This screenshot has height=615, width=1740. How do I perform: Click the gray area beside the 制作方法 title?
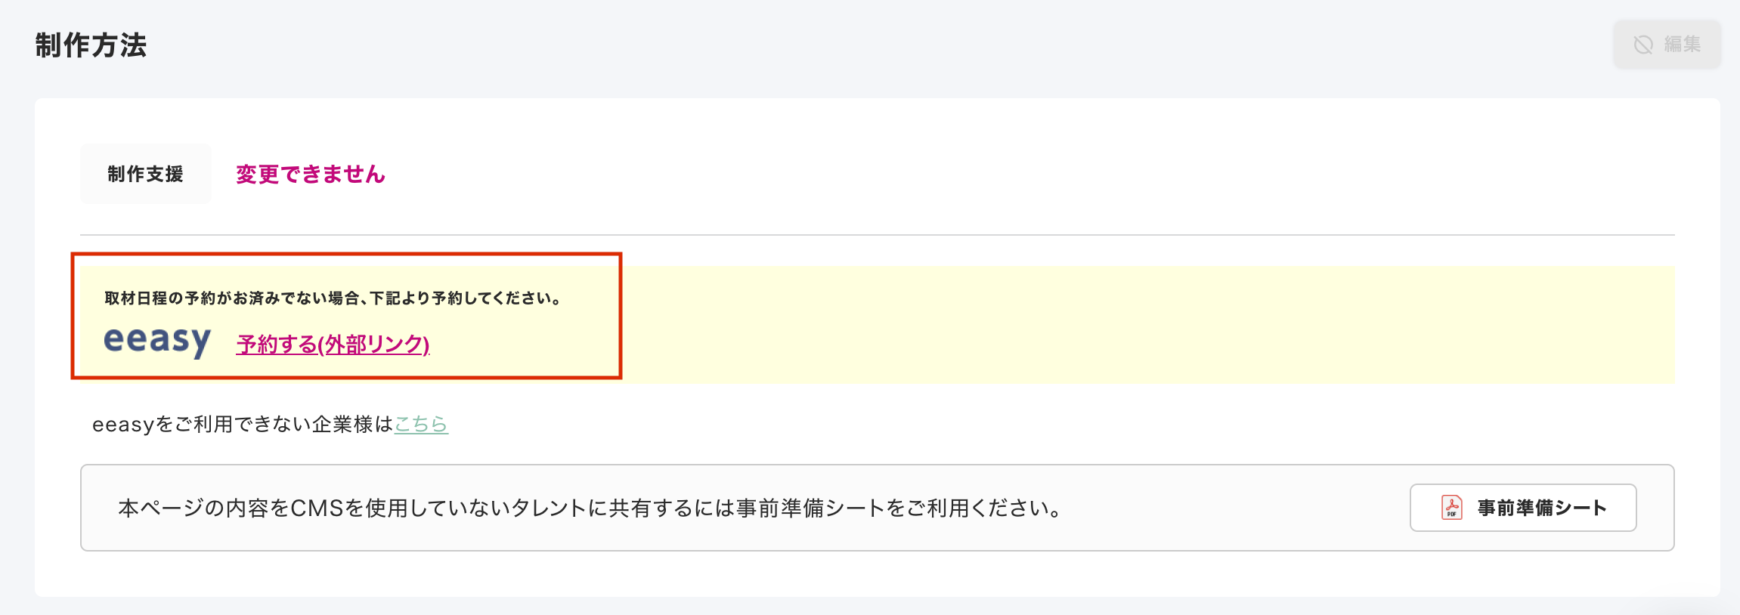coord(831,45)
